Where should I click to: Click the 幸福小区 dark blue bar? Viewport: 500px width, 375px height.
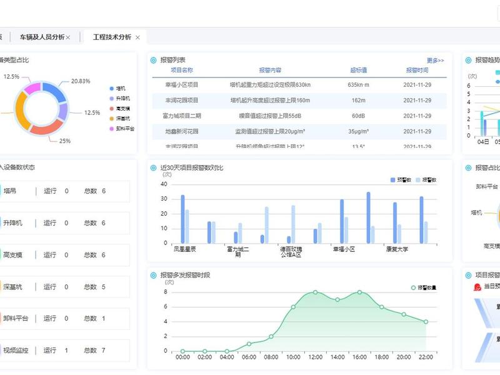pos(342,222)
